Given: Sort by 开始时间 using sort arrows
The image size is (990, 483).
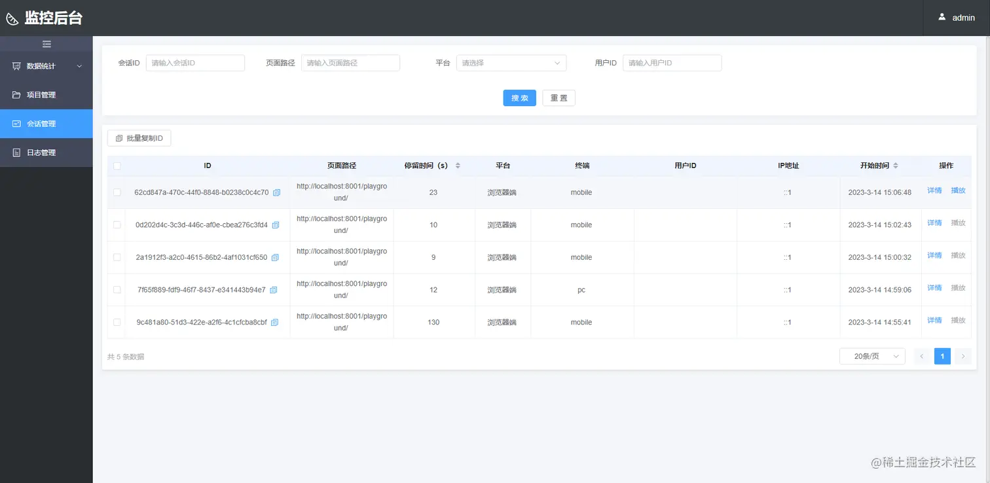Looking at the screenshot, I should [x=896, y=166].
